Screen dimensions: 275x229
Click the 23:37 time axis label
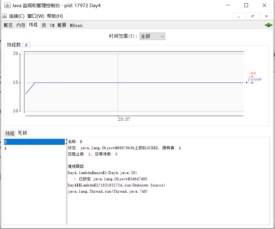point(124,119)
